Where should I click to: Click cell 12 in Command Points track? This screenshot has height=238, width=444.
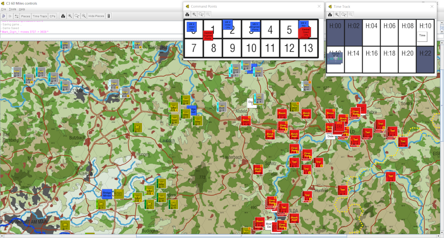click(289, 48)
